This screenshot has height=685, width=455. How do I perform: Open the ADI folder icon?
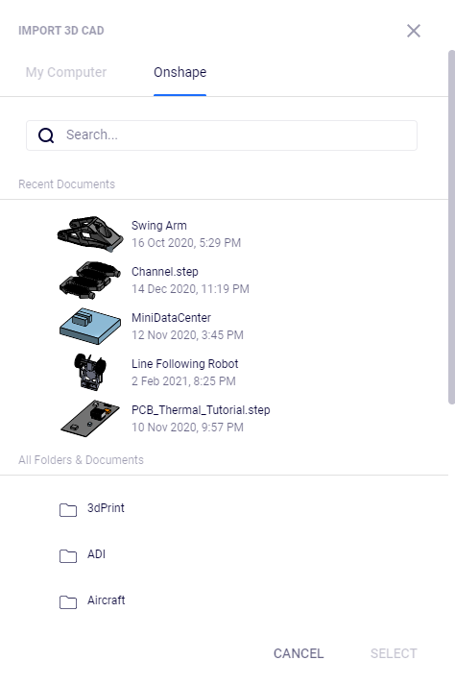[x=68, y=555]
